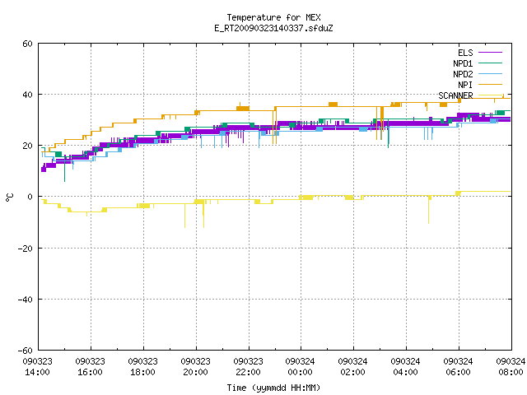Click the y-axis label '-20'
The width and height of the screenshot is (527, 395).
[x=26, y=249]
